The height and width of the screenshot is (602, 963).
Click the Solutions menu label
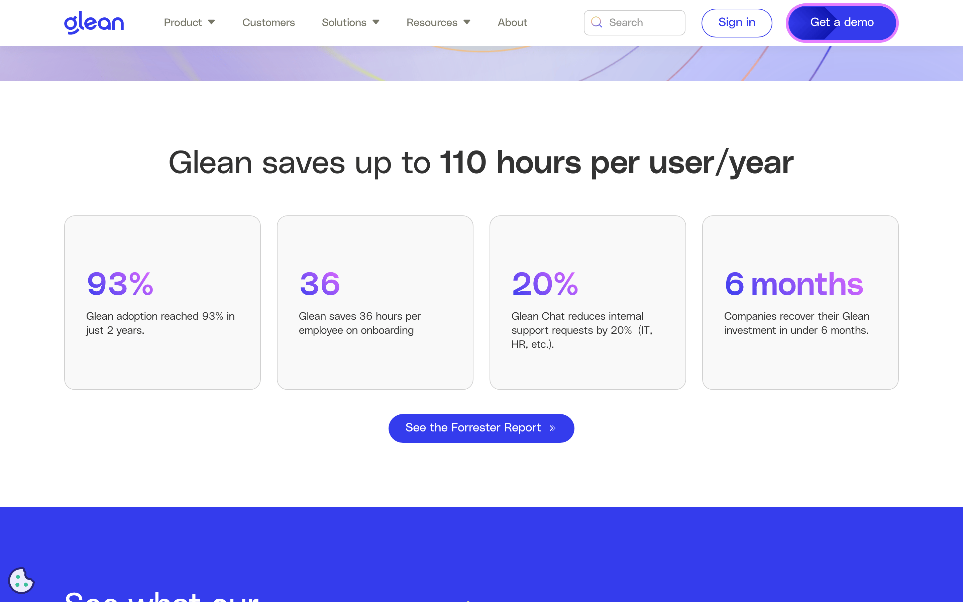(x=344, y=23)
